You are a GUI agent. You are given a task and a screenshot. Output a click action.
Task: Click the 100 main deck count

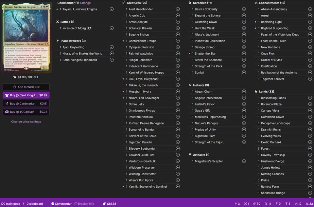(10, 204)
